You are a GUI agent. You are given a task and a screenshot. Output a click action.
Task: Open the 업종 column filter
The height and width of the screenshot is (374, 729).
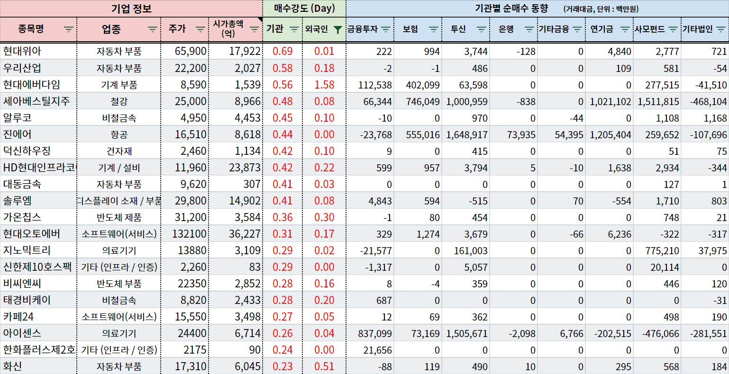(x=153, y=29)
